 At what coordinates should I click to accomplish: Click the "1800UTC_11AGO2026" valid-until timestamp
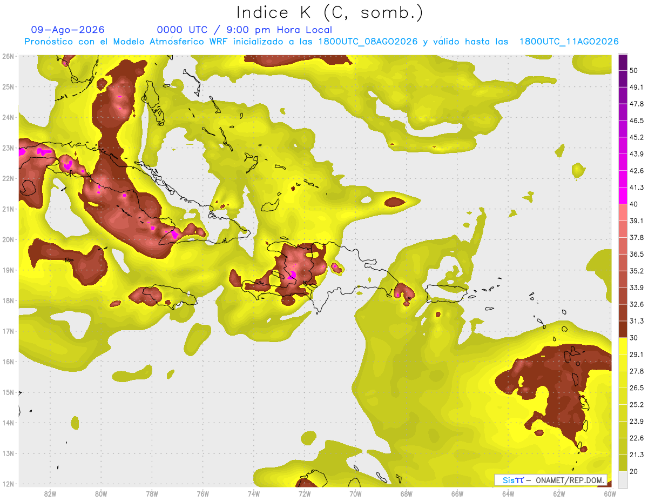569,42
